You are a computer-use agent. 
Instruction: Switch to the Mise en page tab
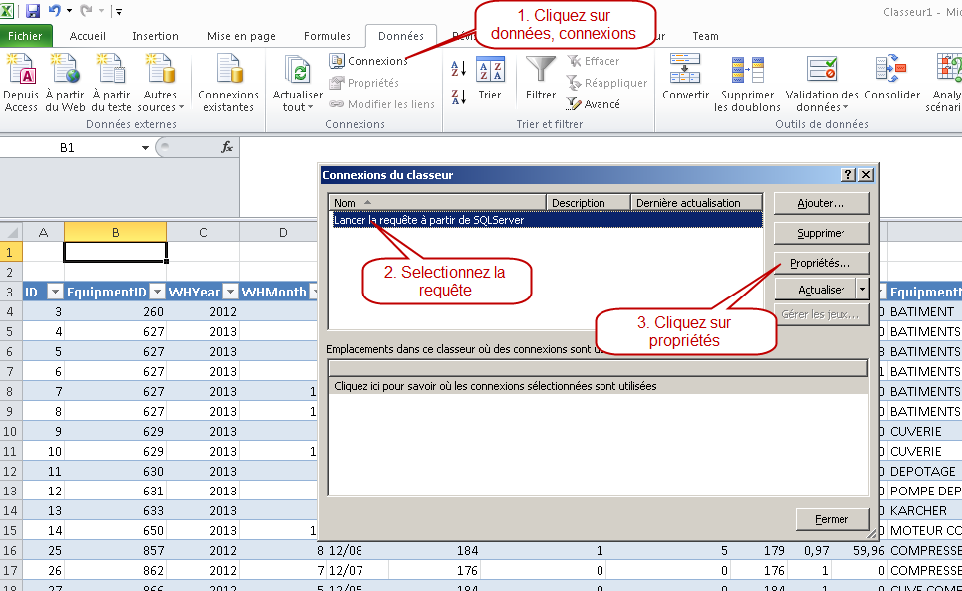pyautogui.click(x=241, y=36)
